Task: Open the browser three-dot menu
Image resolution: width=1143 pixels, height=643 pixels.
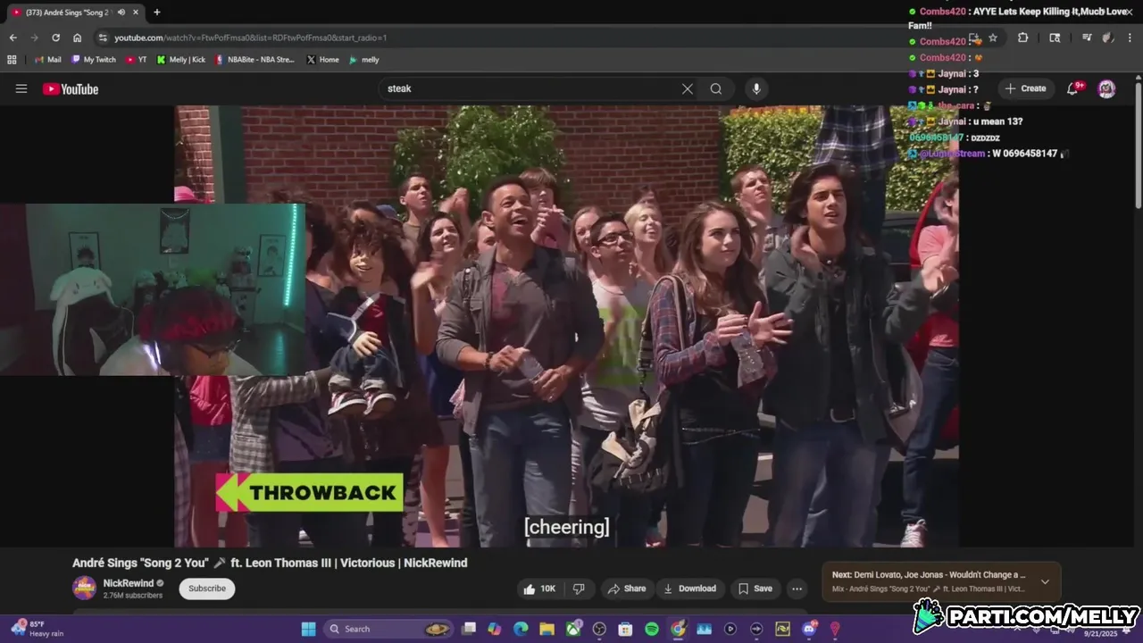Action: [1130, 38]
